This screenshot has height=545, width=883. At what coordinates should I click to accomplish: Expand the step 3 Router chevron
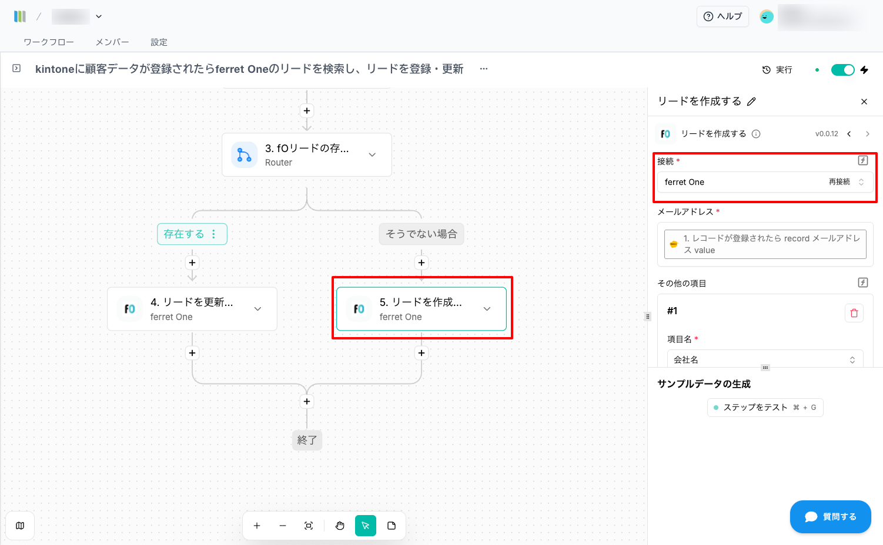372,154
